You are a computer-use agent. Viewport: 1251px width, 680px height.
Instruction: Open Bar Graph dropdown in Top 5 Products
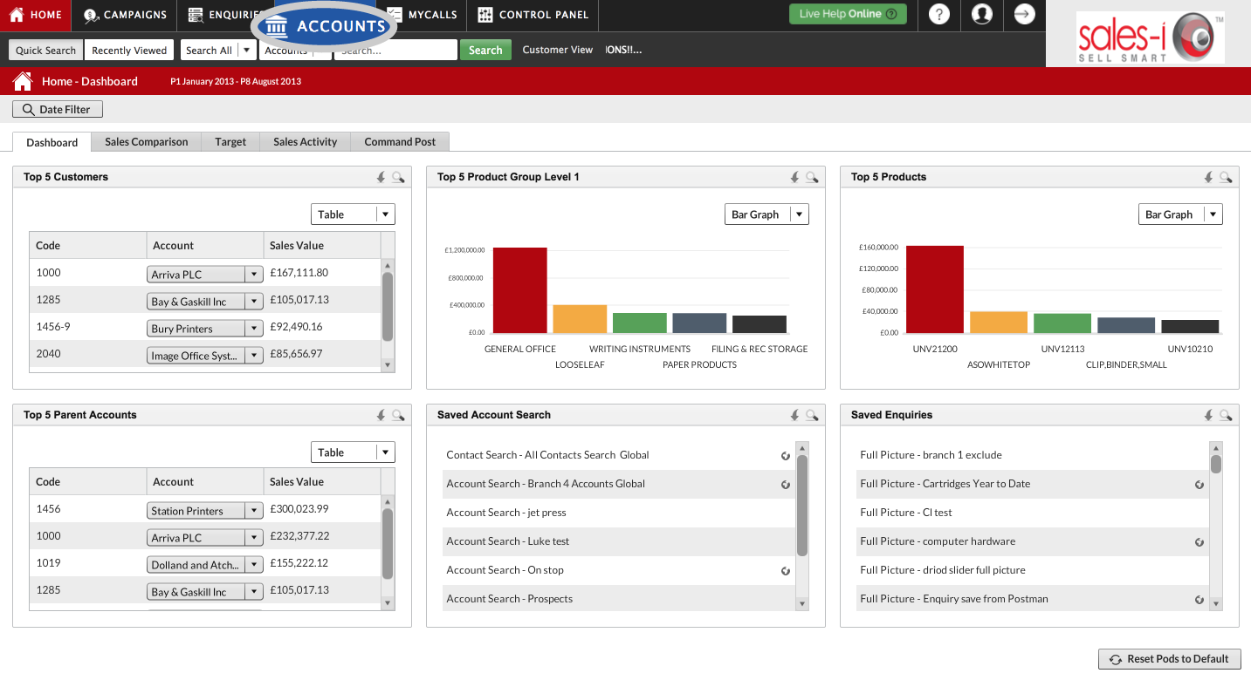coord(1180,214)
